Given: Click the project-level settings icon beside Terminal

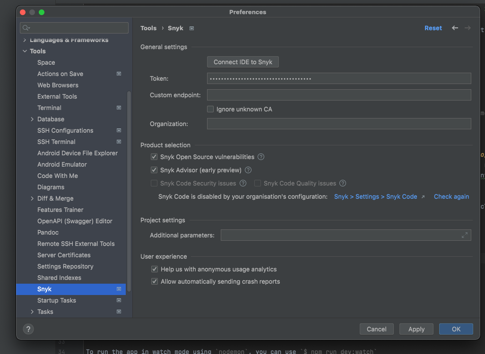Looking at the screenshot, I should [x=119, y=108].
